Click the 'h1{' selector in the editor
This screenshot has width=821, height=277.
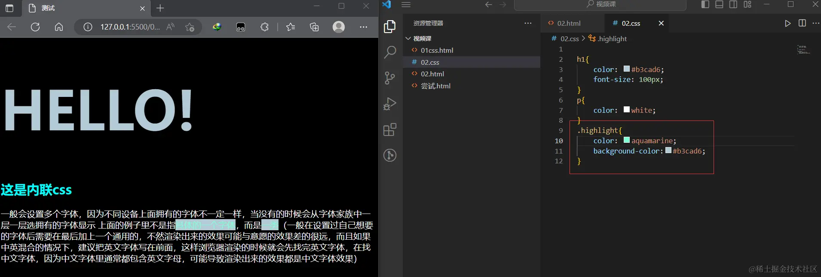583,59
